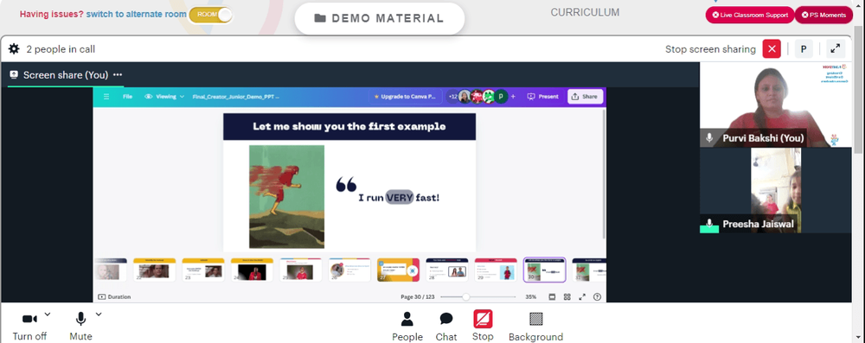The width and height of the screenshot is (865, 343).
Task: Open the People panel
Action: point(407,327)
